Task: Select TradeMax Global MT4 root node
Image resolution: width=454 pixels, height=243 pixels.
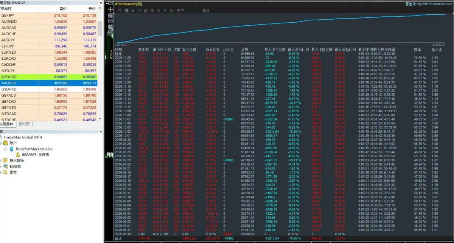Action: [23, 137]
